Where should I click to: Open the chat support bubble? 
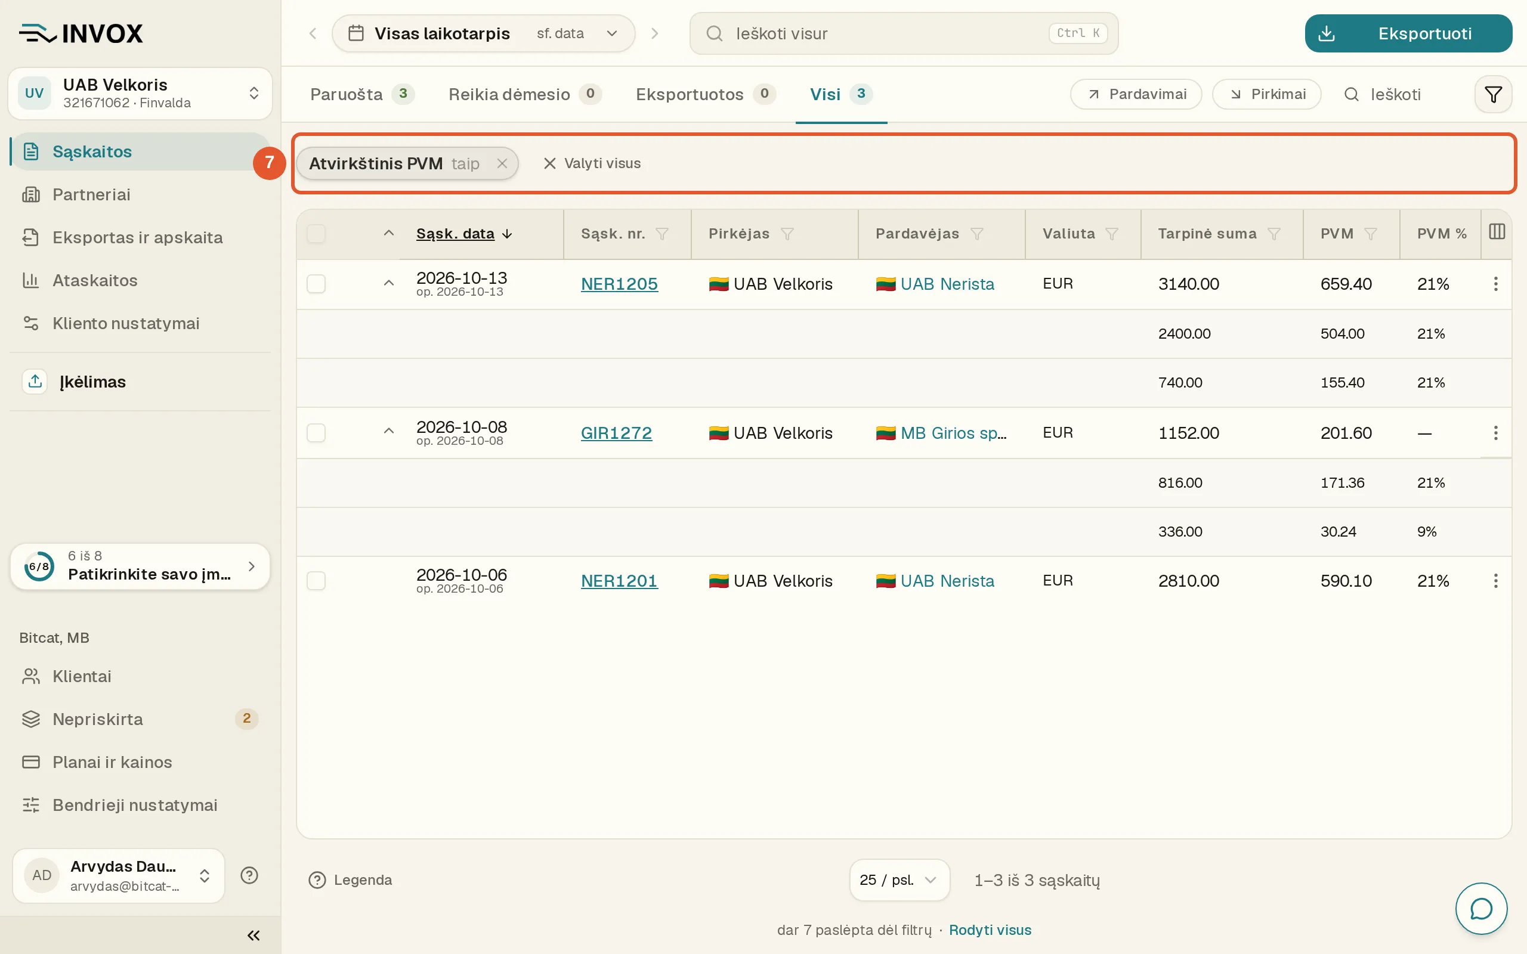(x=1481, y=909)
